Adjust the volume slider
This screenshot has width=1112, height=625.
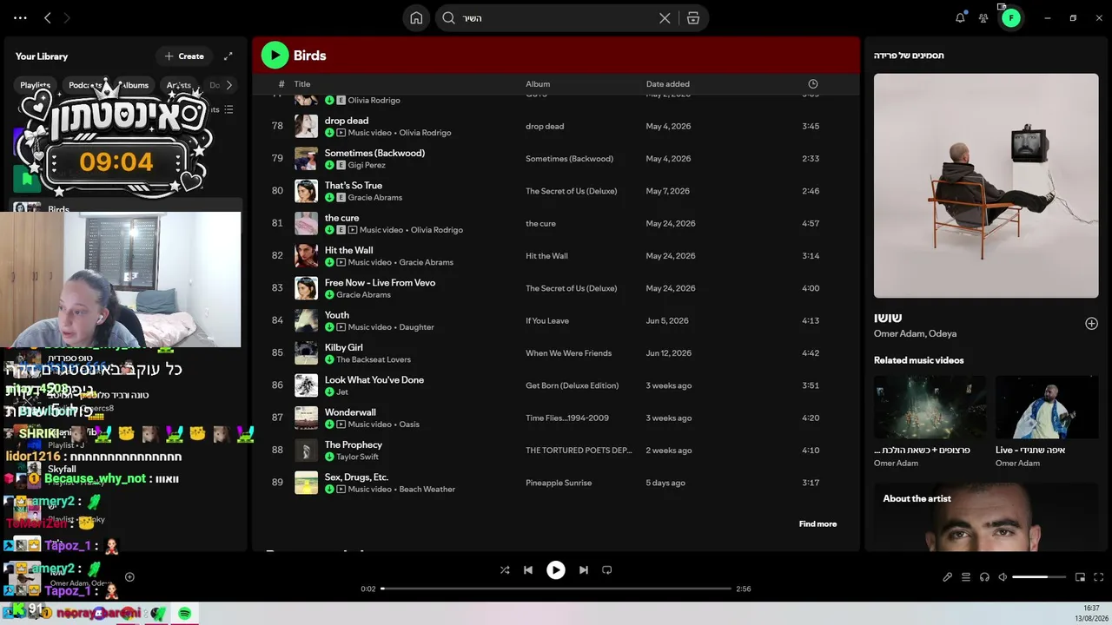pos(1039,577)
